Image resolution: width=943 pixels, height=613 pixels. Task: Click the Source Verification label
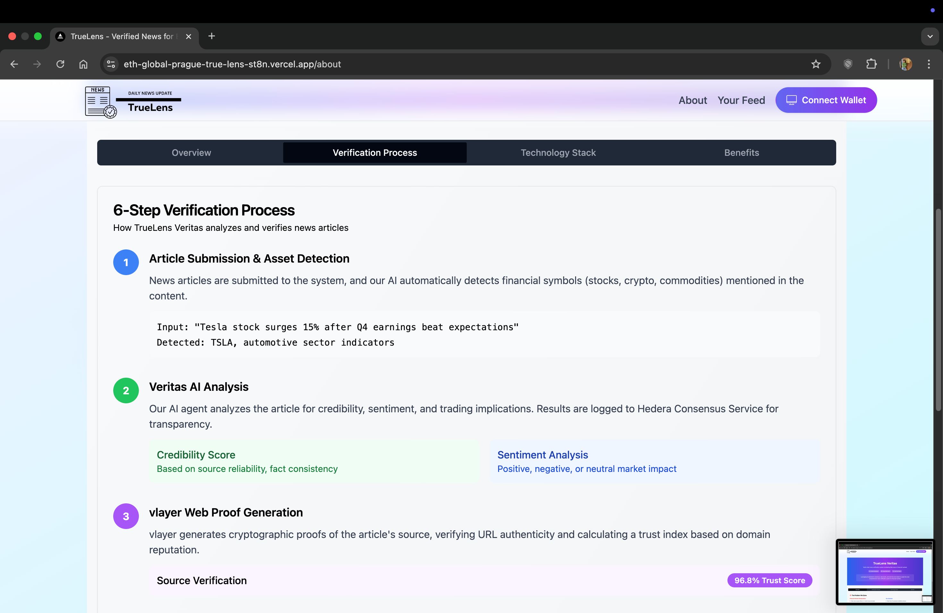[202, 581]
